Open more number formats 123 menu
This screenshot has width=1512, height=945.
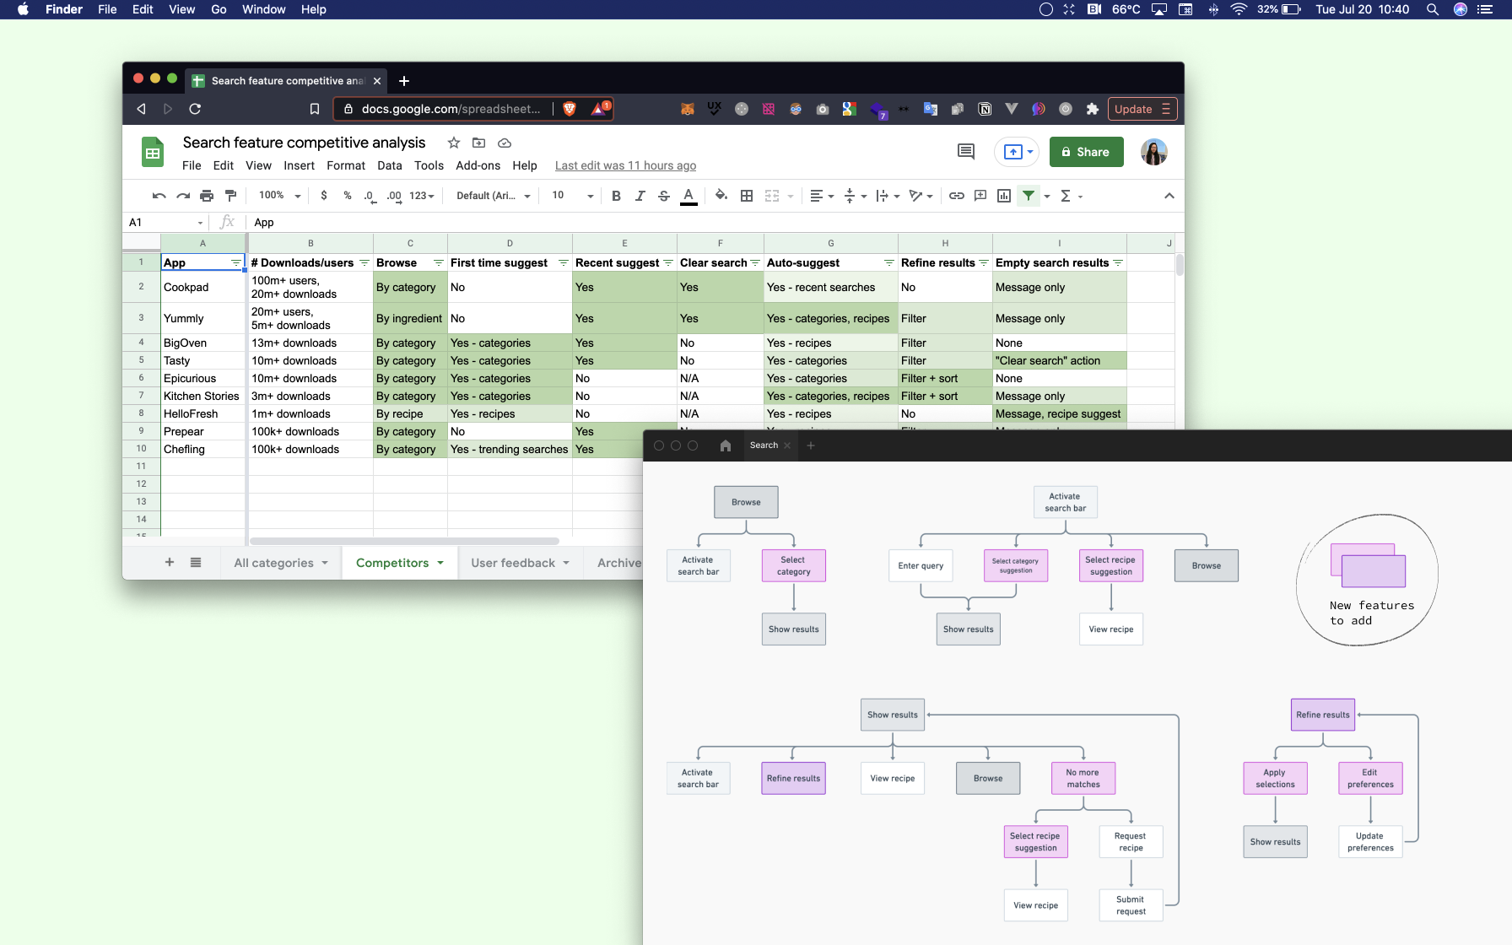[x=422, y=196]
